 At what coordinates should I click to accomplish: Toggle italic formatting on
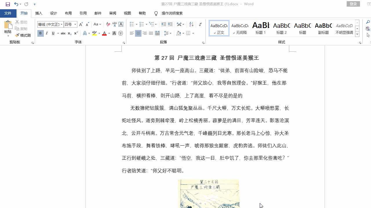click(x=47, y=33)
